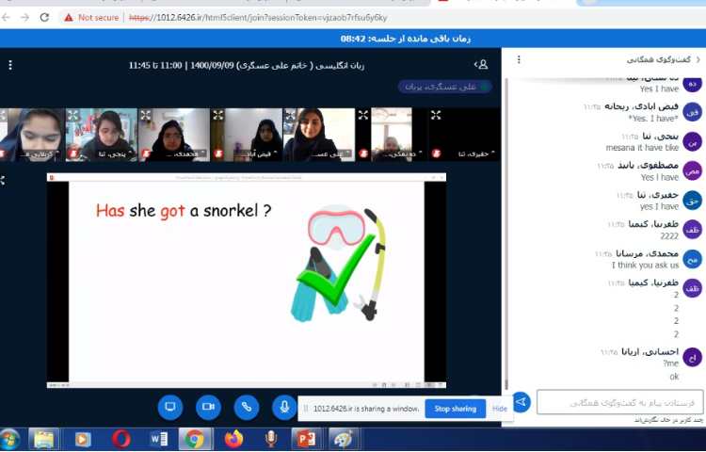Open Opera from the taskbar
Image resolution: width=706 pixels, height=452 pixels.
(120, 439)
